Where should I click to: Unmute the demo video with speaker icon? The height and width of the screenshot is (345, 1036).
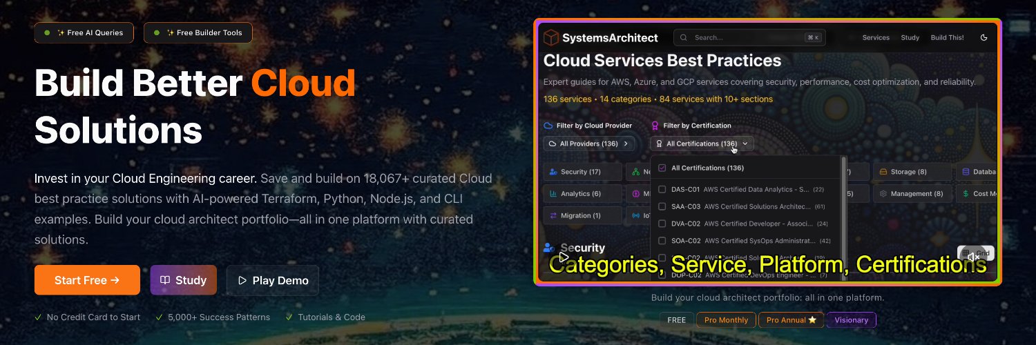tap(972, 257)
